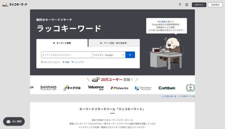Click the 月桂冠 wreath logo
The image size is (225, 129).
point(191,88)
